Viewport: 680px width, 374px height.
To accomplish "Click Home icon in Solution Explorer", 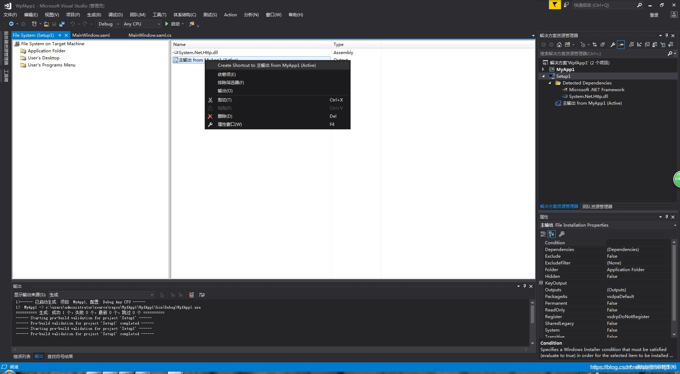I will tap(559, 45).
